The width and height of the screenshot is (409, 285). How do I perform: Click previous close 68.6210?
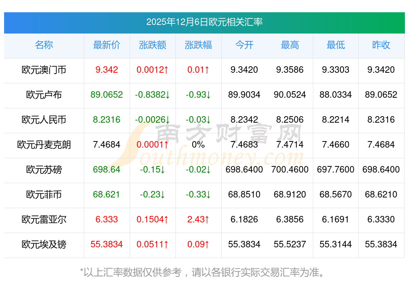click(x=381, y=195)
